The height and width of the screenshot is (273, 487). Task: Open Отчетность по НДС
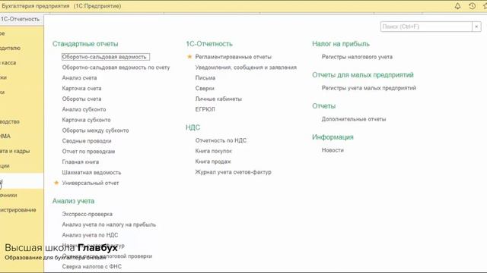tap(221, 140)
